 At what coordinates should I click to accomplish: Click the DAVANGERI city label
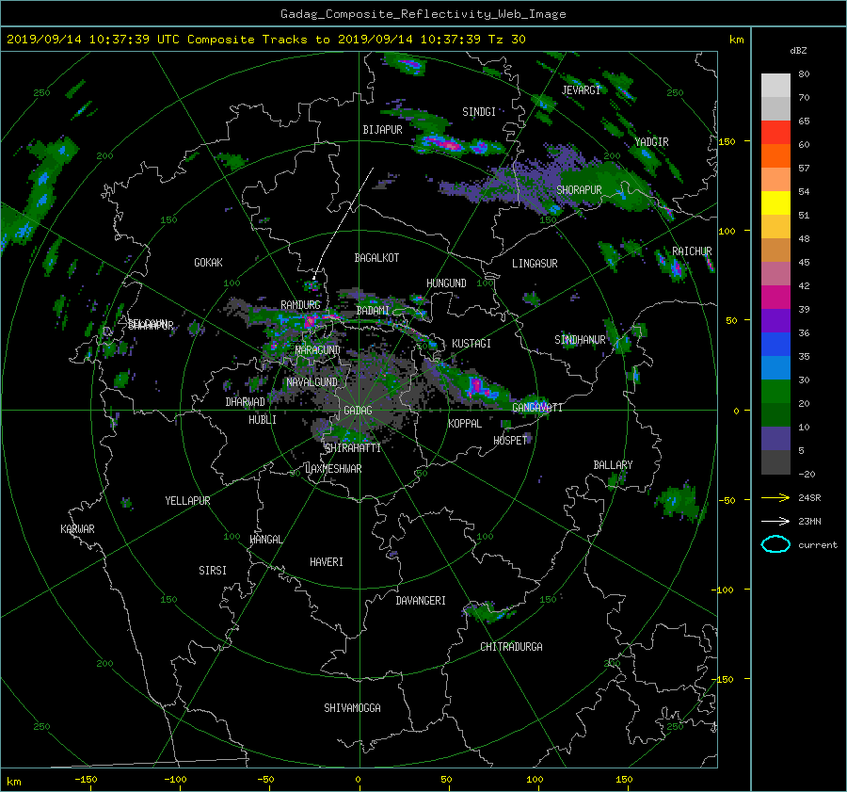(421, 601)
